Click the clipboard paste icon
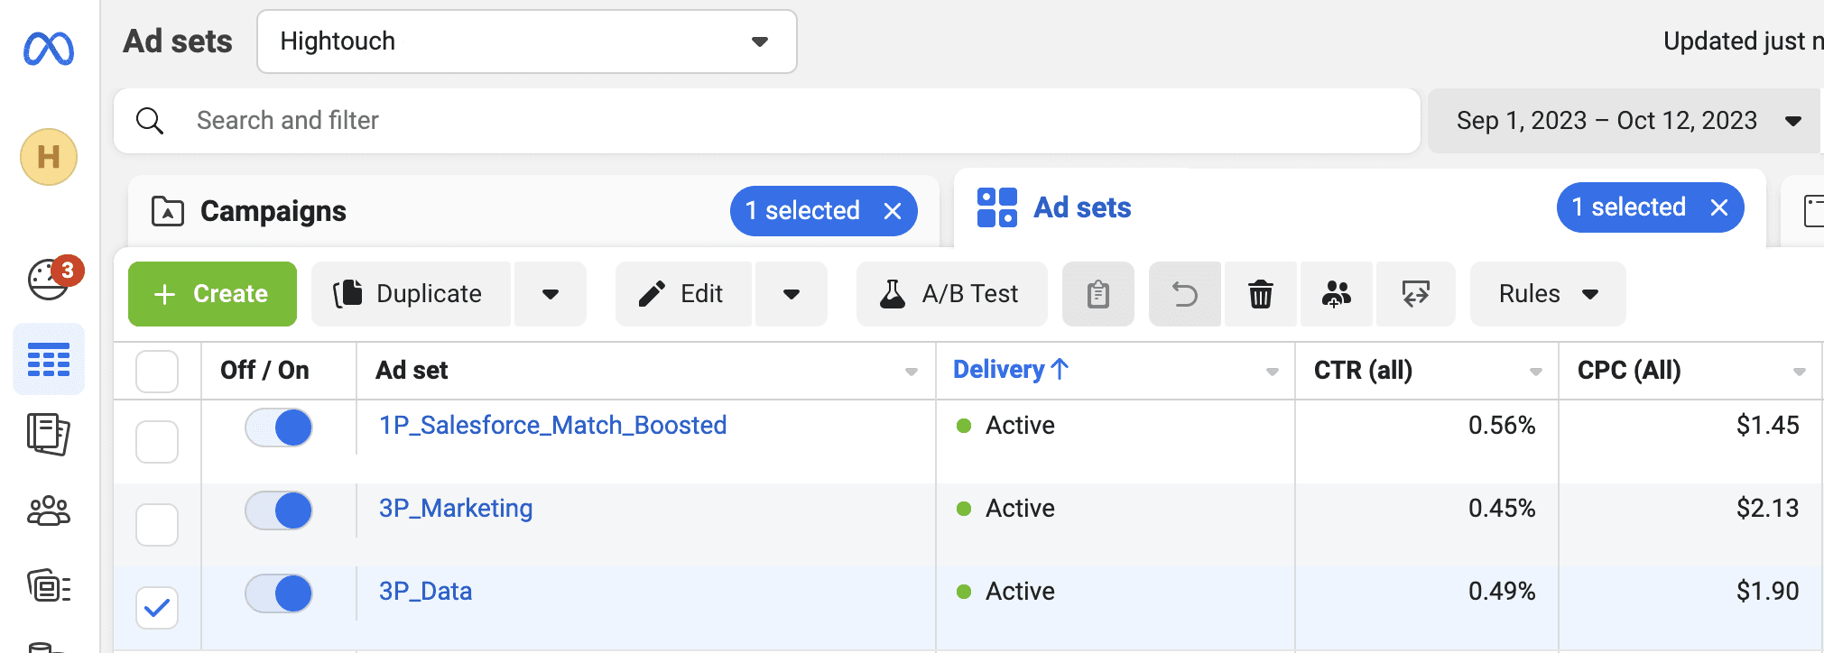 [x=1097, y=294]
